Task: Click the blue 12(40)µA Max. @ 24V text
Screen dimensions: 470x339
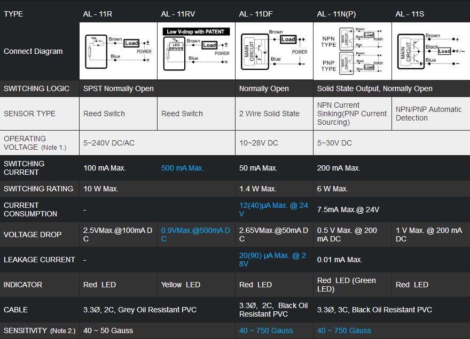Action: click(x=273, y=209)
